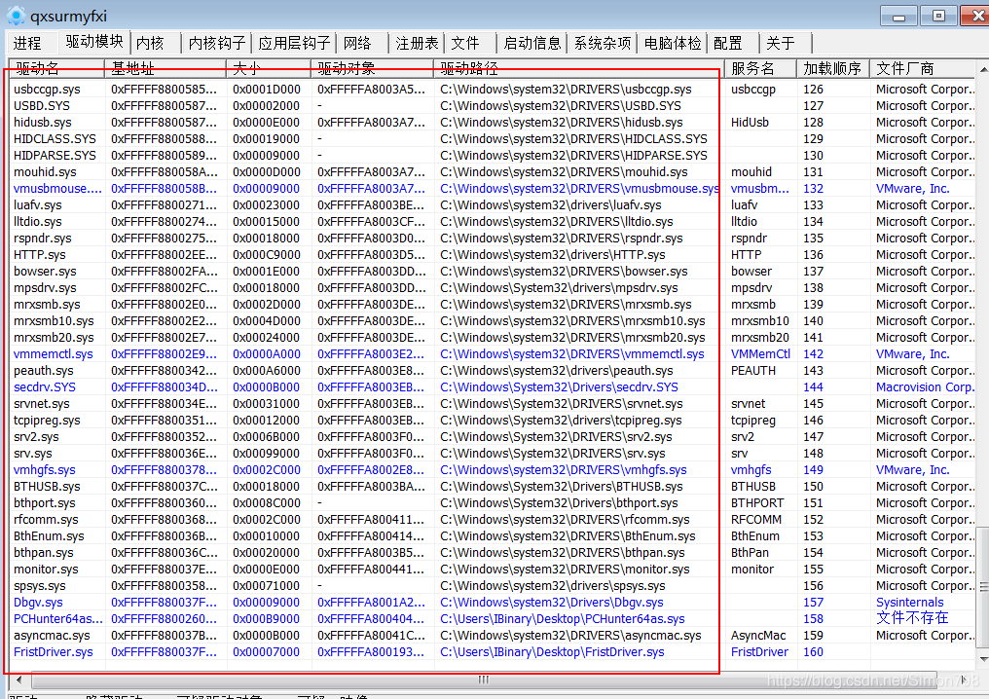Viewport: 989px width, 699px height.
Task: Click the application icon in title bar
Action: 16,16
